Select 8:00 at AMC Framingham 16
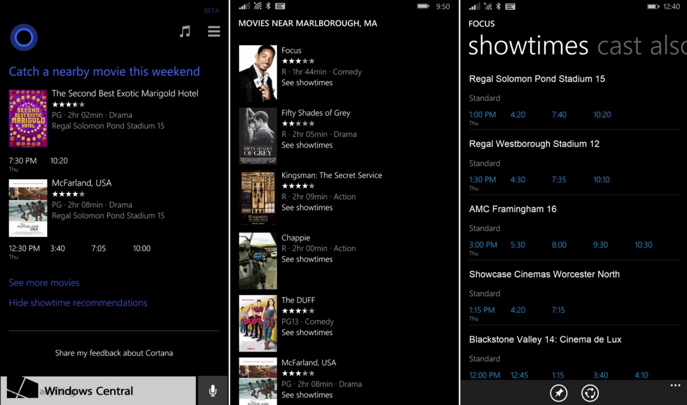The width and height of the screenshot is (687, 405). pyautogui.click(x=559, y=245)
